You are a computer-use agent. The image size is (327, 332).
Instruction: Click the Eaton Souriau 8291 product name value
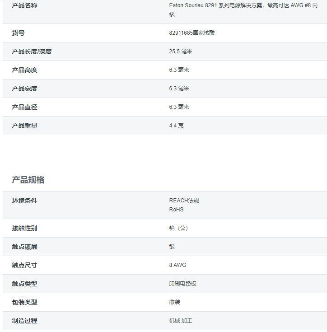[x=243, y=10]
